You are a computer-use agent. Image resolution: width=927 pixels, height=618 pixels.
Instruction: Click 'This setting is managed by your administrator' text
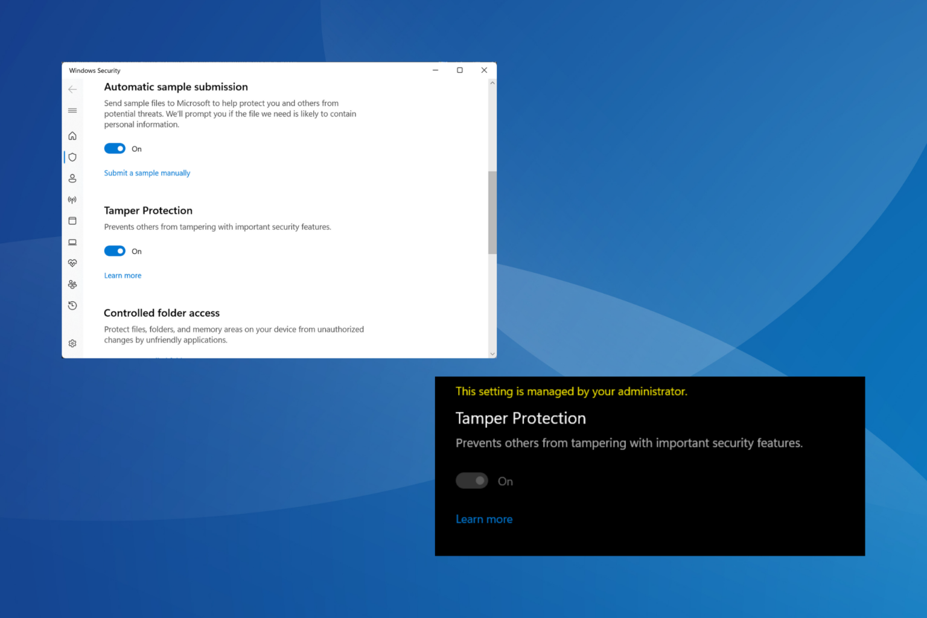click(572, 391)
